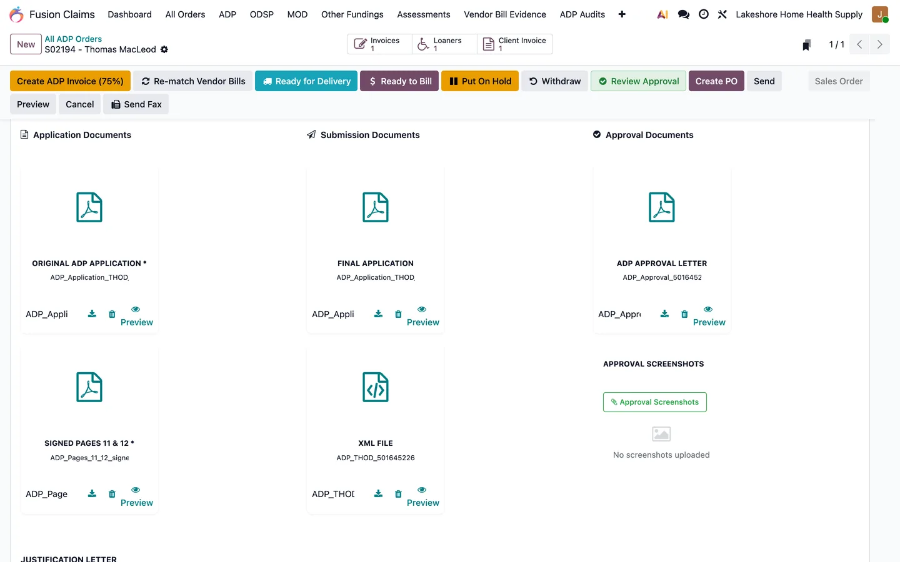Screen dimensions: 900x562
Task: Open the record settings gear icon
Action: tap(164, 49)
